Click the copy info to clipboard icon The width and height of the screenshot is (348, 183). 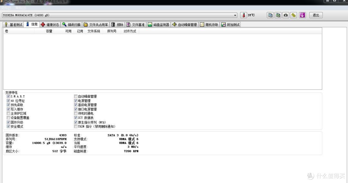click(x=270, y=15)
